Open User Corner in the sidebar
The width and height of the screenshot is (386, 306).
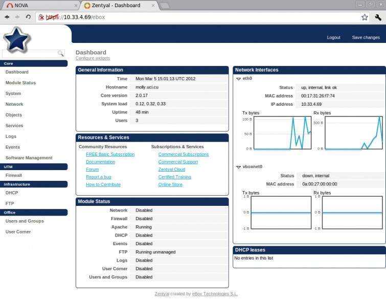[18, 232]
